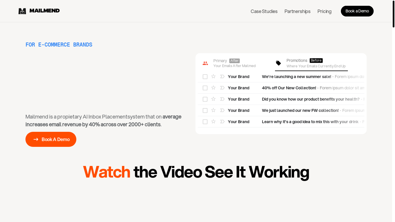Screen dimensions: 395x222
Task: Check the product benefits email checkbox
Action: (205, 99)
